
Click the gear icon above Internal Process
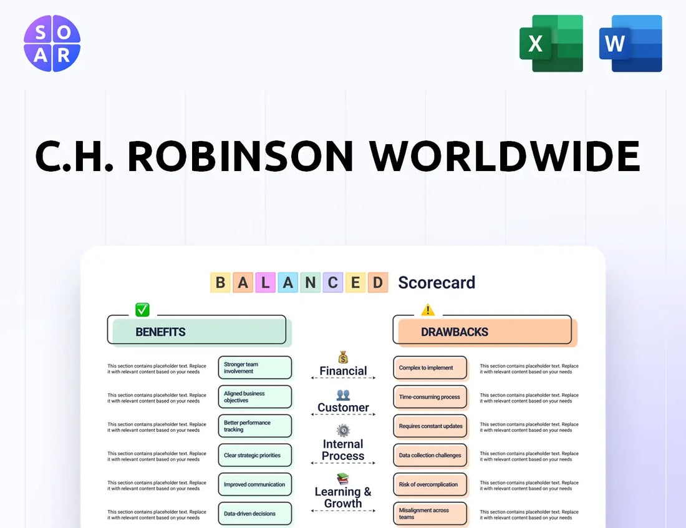pos(343,431)
